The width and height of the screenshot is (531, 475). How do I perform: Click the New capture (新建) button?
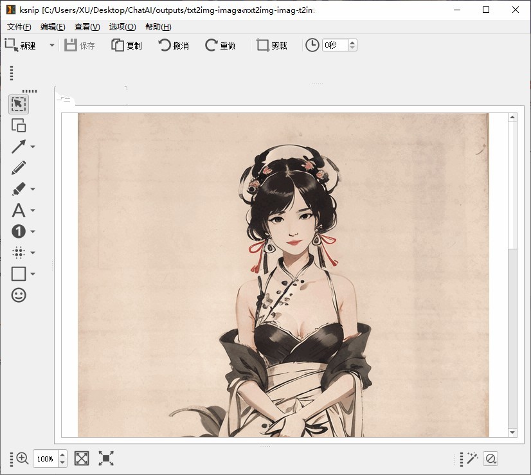pos(21,46)
